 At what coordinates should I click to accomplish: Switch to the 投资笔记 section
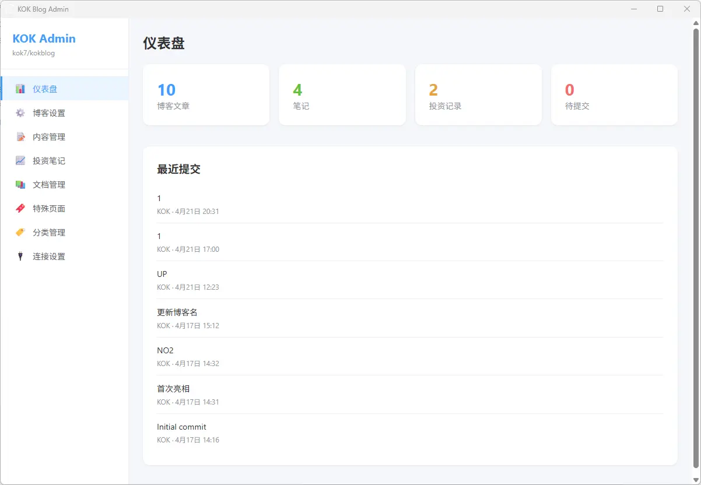[x=49, y=161]
